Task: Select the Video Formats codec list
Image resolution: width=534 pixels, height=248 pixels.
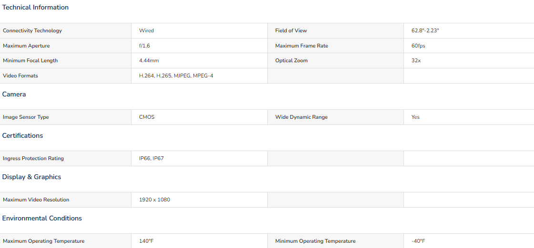Action: [176, 76]
